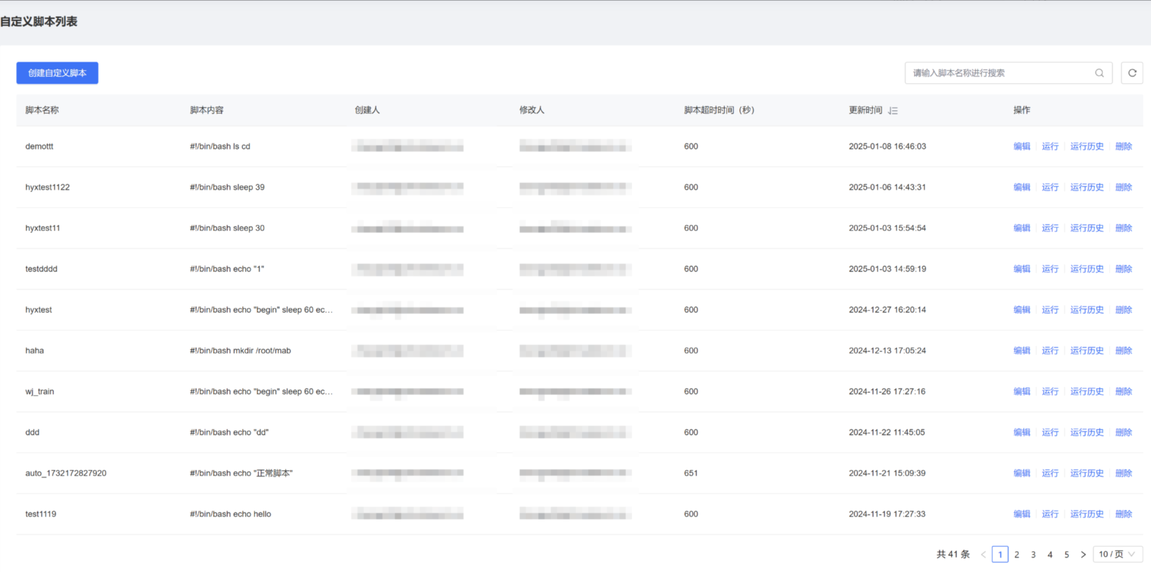
Task: Run the hyxtest11 script
Action: pos(1050,228)
